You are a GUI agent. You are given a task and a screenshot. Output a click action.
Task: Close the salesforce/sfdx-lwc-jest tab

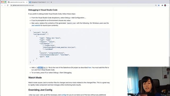click(x=27, y=2)
